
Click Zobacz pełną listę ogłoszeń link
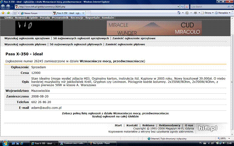[115, 113]
